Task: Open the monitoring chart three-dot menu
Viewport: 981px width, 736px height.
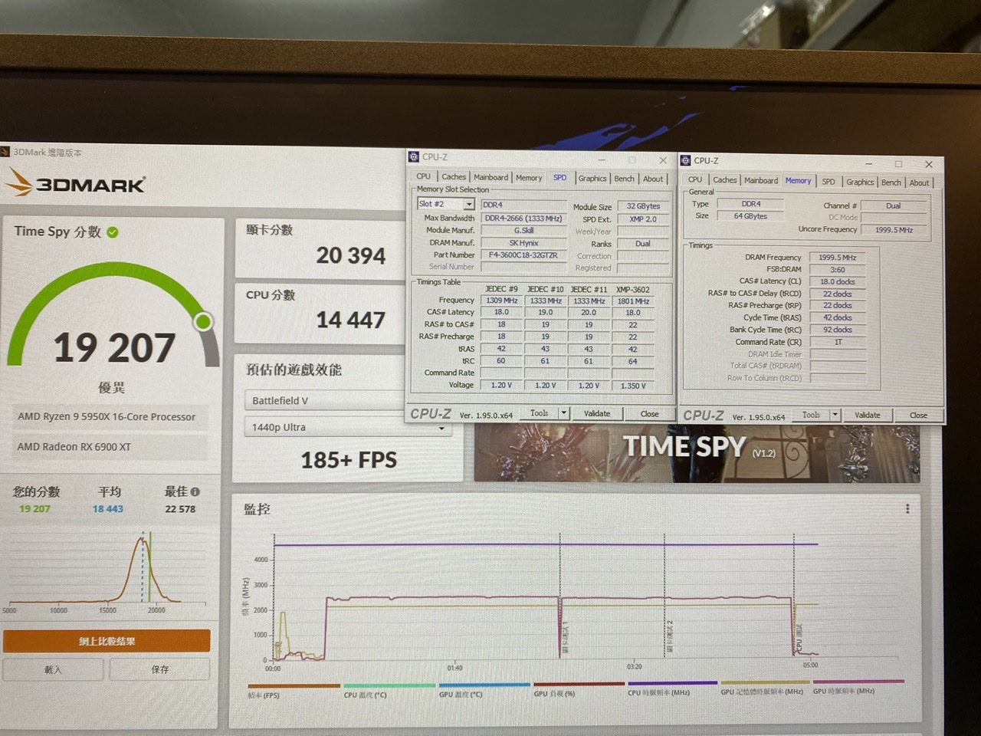Action: click(907, 509)
